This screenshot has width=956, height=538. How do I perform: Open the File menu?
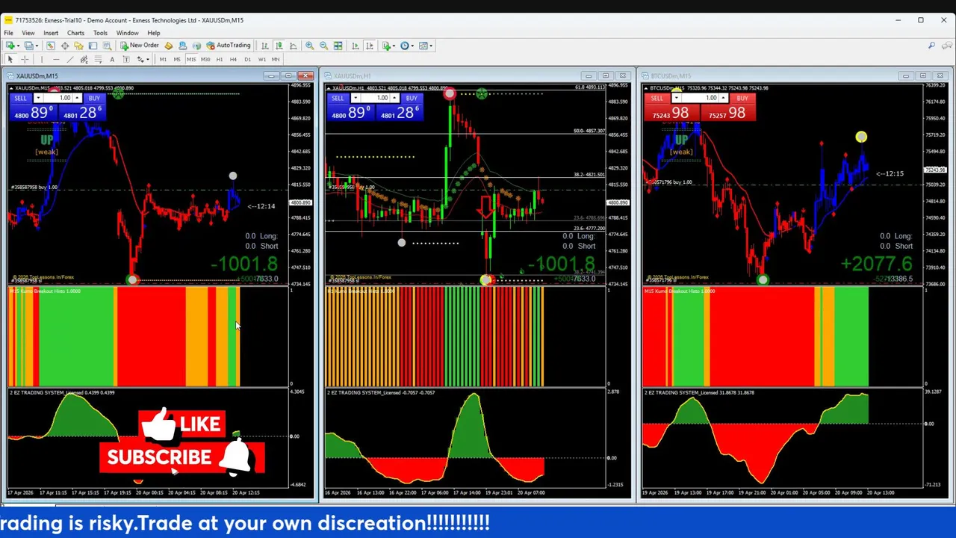(x=8, y=33)
